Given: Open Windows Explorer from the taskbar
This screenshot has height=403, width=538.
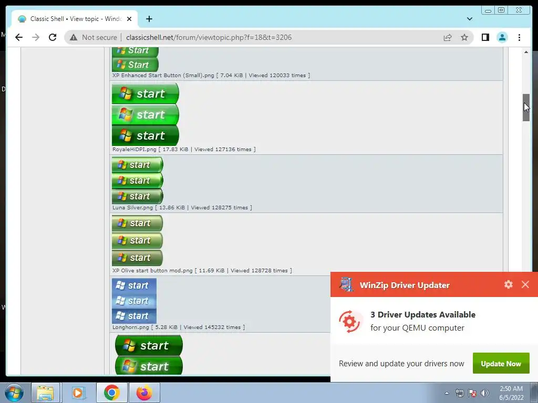Looking at the screenshot, I should [45, 393].
